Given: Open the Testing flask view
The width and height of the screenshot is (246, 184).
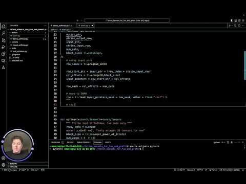Looking at the screenshot, I should 4,67.
